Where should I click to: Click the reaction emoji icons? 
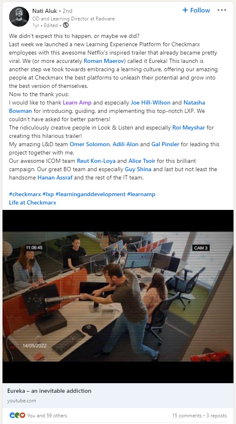point(17,415)
